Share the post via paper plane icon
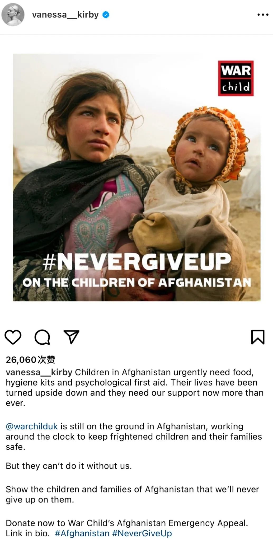Screen dimensions: 273x539 tap(72, 337)
